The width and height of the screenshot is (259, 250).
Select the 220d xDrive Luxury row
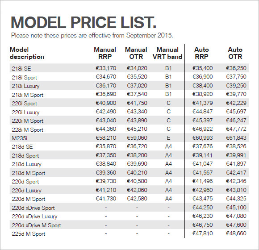(x=129, y=216)
